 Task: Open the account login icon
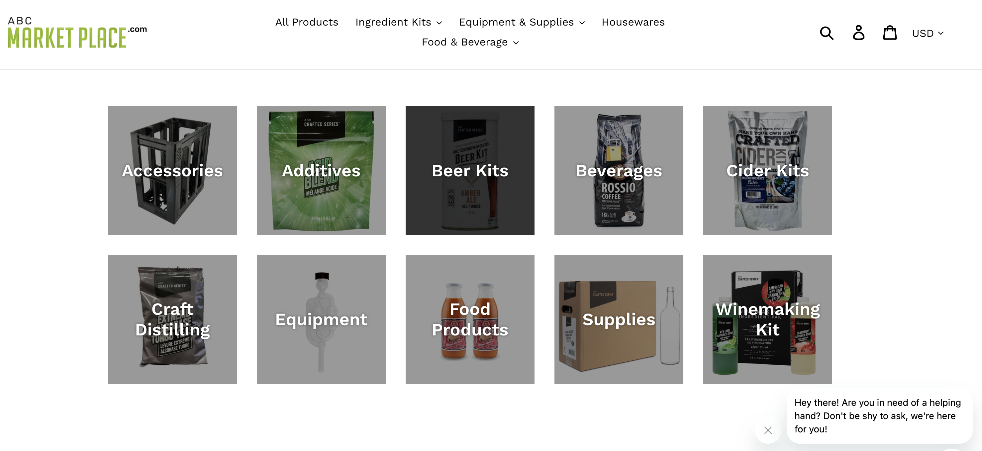858,33
